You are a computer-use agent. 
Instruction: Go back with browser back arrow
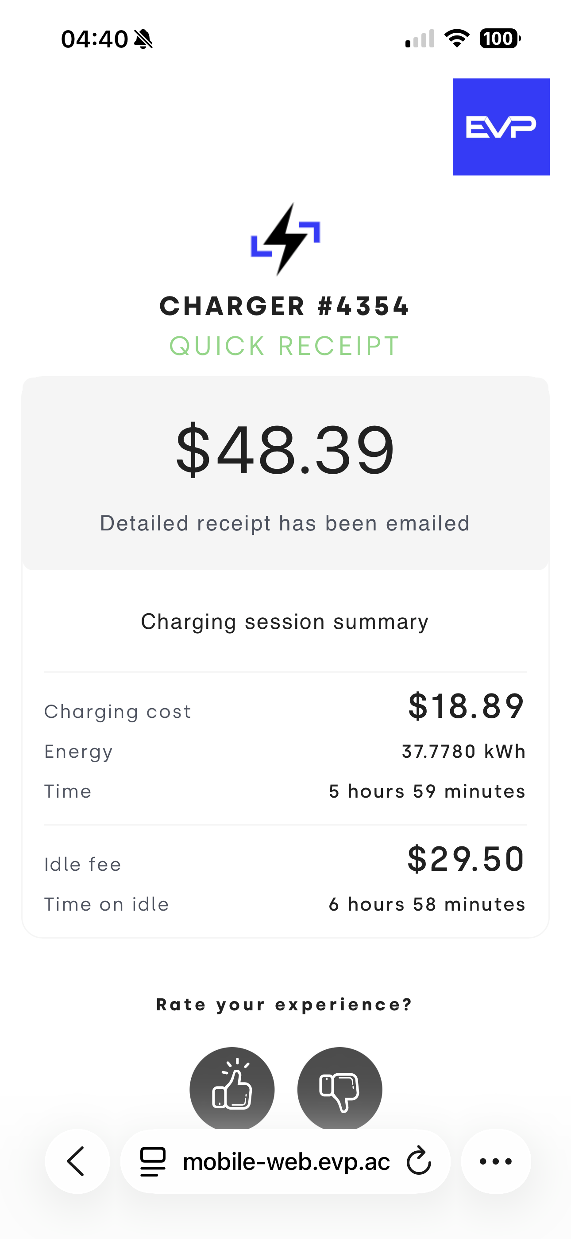pos(77,1161)
